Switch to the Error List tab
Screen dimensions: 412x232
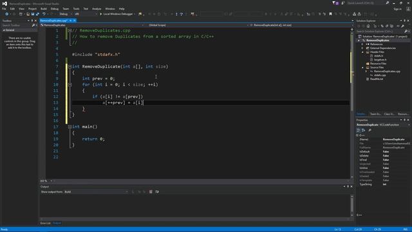45,224
